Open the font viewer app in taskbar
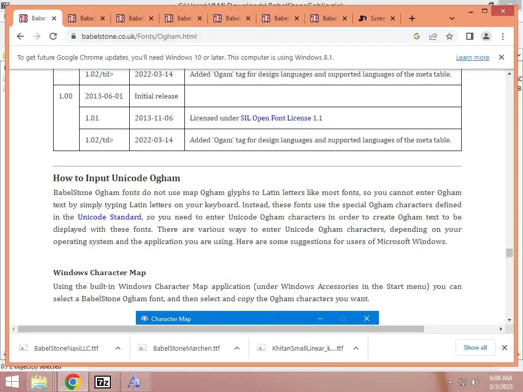The width and height of the screenshot is (523, 392). 134,382
